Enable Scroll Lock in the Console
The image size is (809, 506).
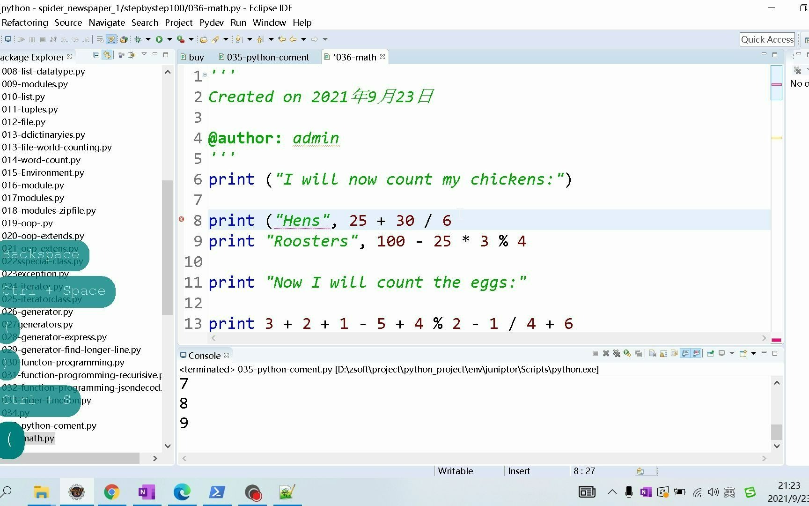(x=662, y=353)
